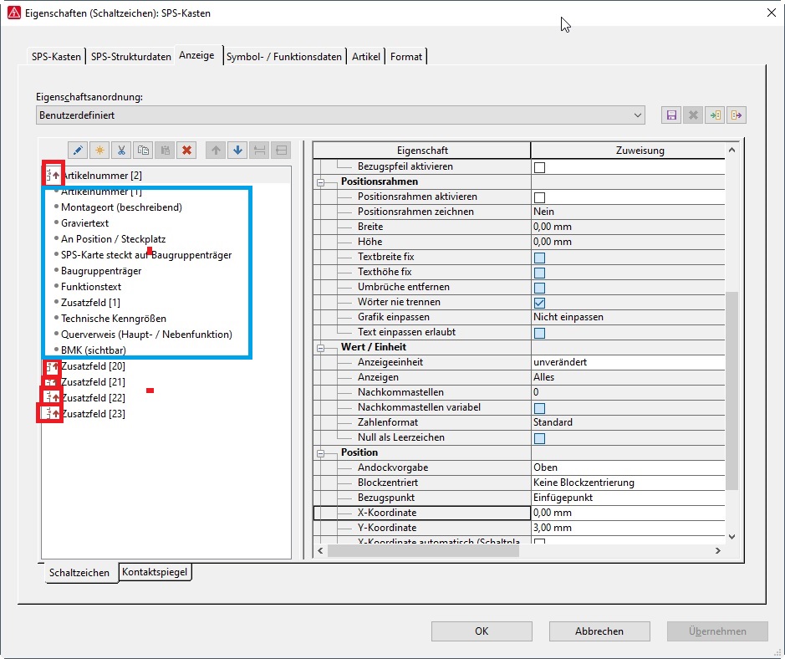This screenshot has height=659, width=785.
Task: Toggle the Textbreite fix checkbox
Action: pyautogui.click(x=539, y=258)
